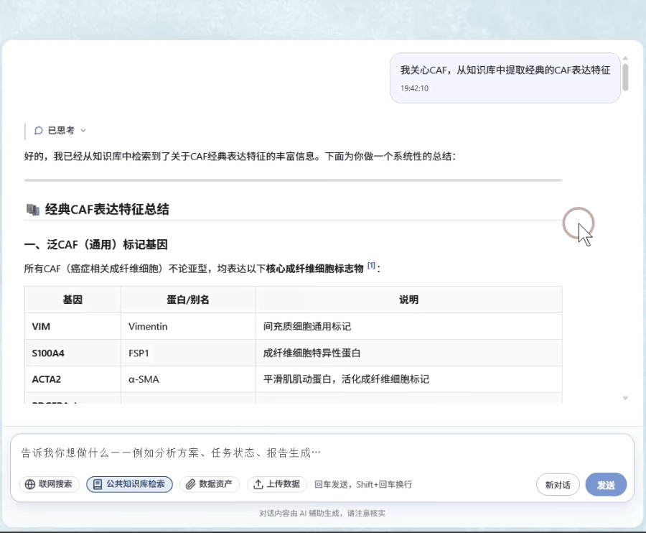
Task: Expand the 已思考 thinking section
Action: pos(60,131)
